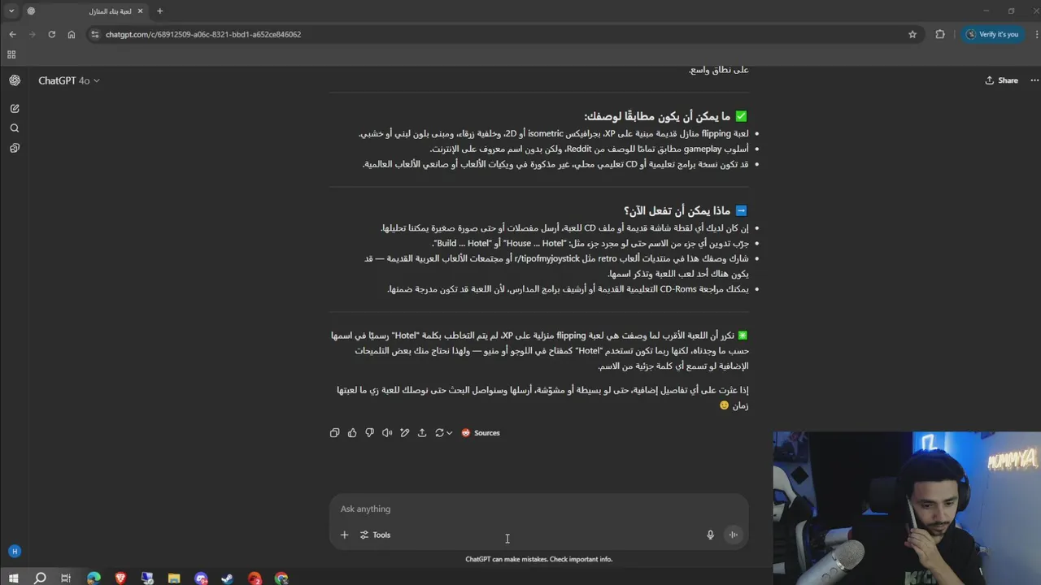Viewport: 1041px width, 585px height.
Task: View site information for chatgpt.com
Action: click(x=95, y=34)
